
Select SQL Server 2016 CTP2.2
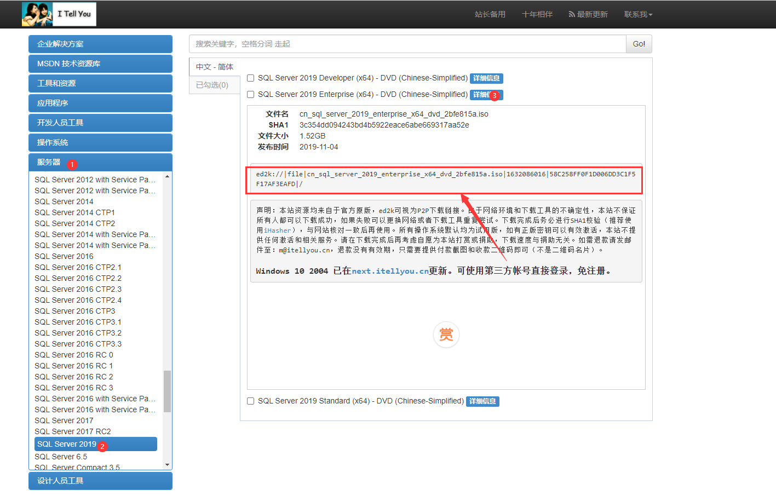tap(78, 278)
